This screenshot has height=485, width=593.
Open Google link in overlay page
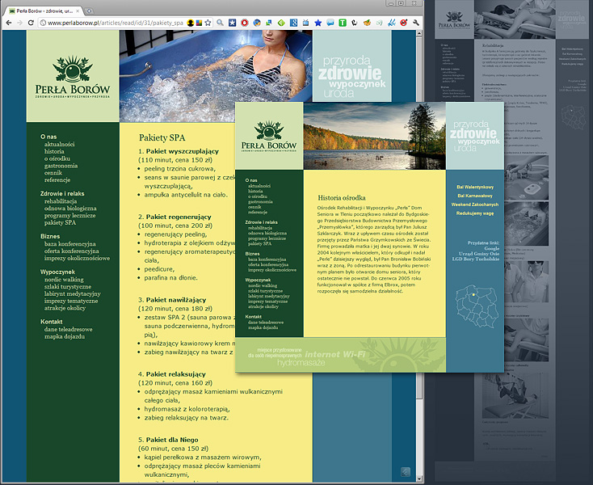(x=492, y=248)
